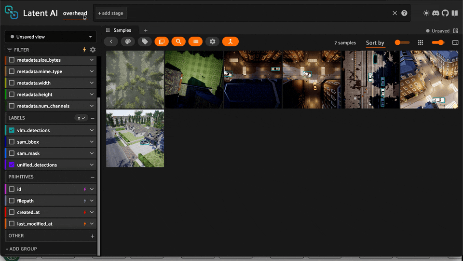Click lightning icon on last_modified_at row
463x261 pixels.
[85, 224]
